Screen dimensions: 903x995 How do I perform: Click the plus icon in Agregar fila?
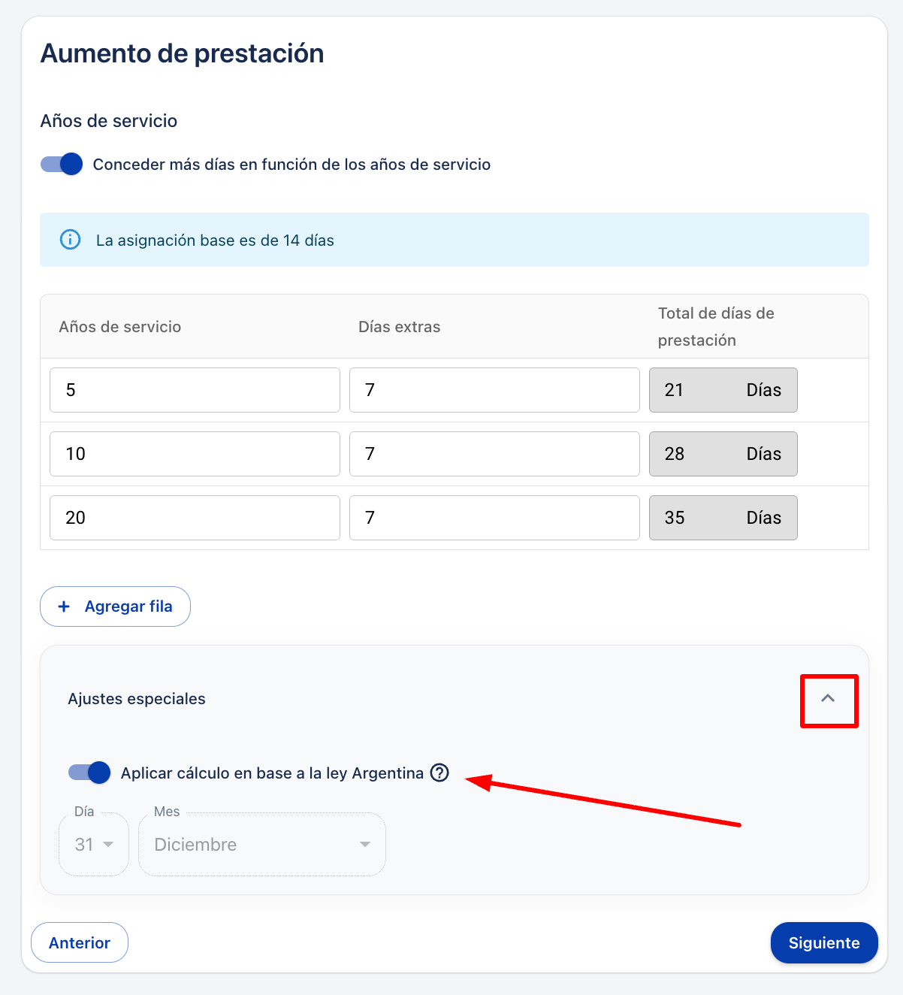(x=64, y=606)
